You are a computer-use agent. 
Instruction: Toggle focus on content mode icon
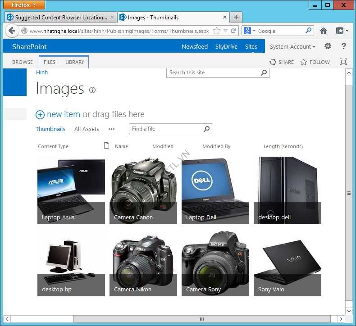click(343, 62)
